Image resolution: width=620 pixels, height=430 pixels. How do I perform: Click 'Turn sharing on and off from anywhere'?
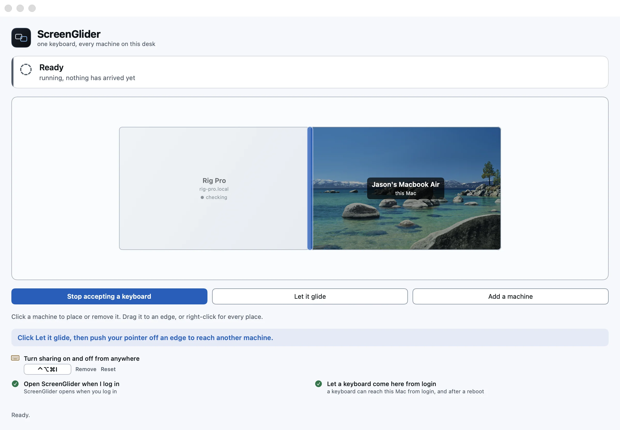click(82, 359)
